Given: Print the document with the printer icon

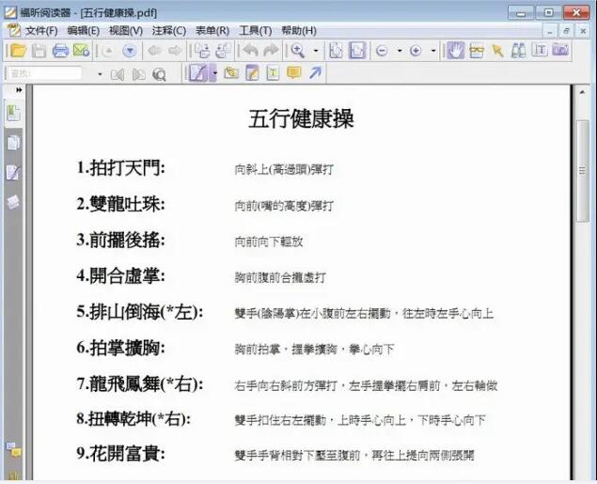Looking at the screenshot, I should tap(60, 51).
